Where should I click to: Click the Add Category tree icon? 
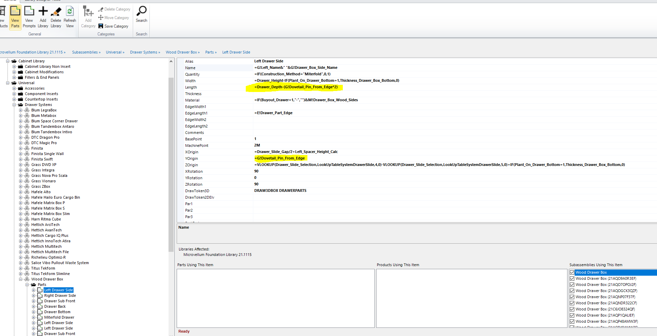click(88, 11)
